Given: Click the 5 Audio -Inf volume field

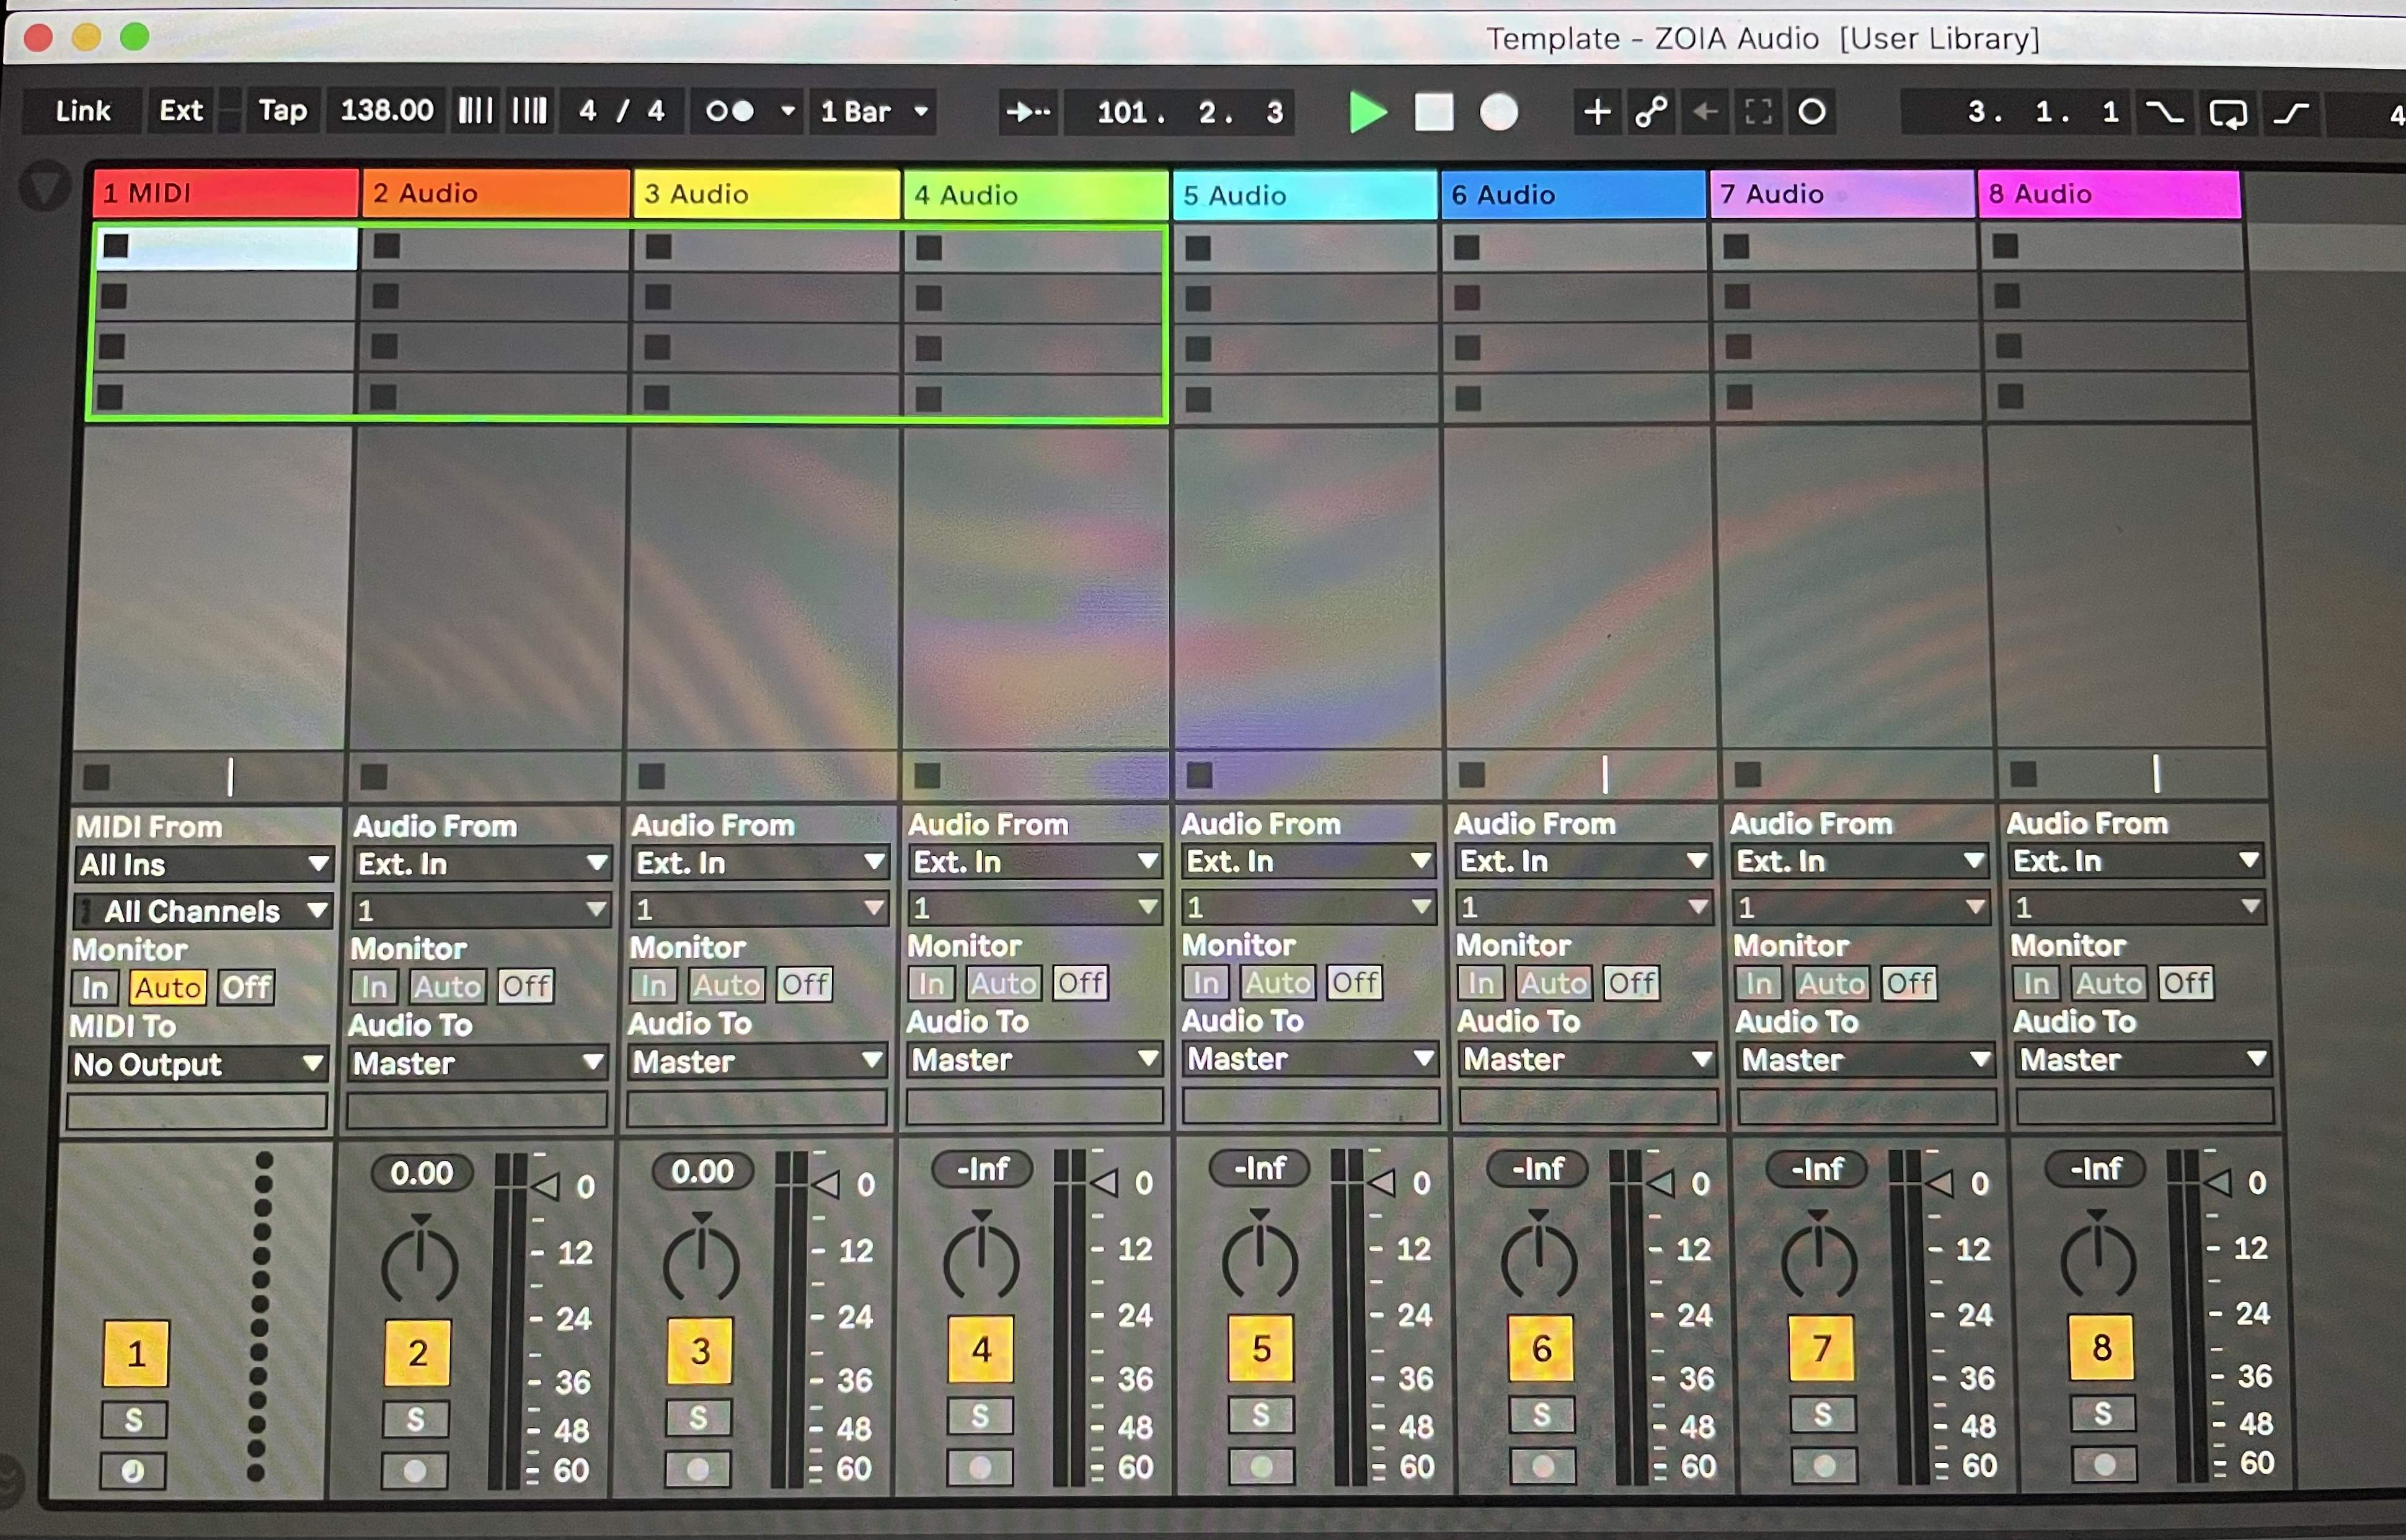Looking at the screenshot, I should click(1260, 1168).
